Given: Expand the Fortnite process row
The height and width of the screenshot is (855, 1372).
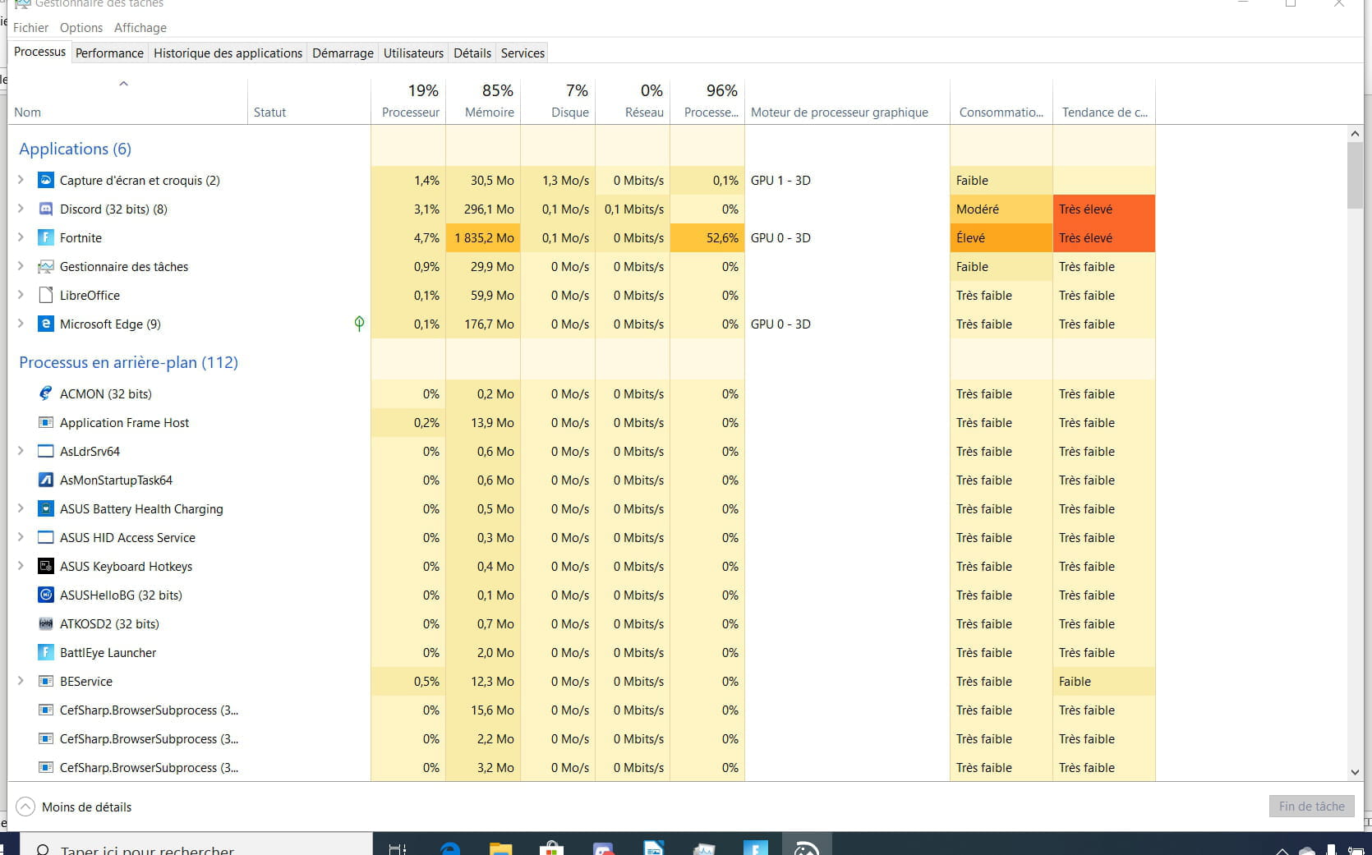Looking at the screenshot, I should pos(21,237).
